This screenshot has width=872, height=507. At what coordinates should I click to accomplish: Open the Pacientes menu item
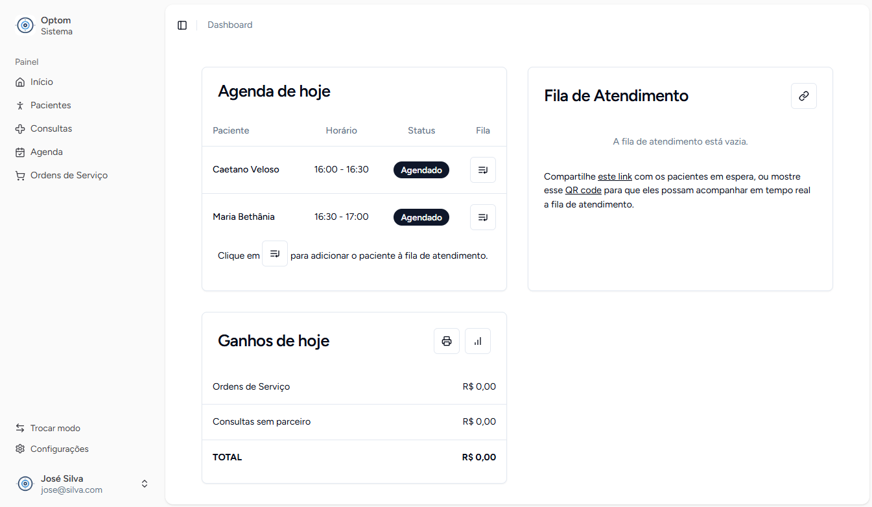[x=82, y=106]
